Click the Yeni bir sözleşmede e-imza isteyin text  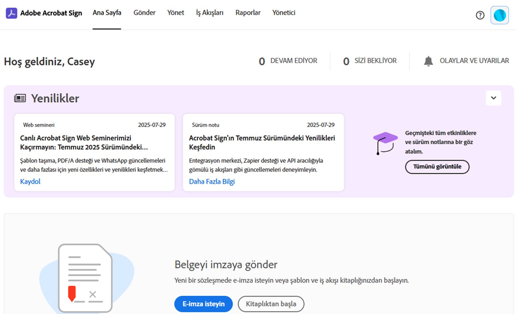click(x=292, y=280)
